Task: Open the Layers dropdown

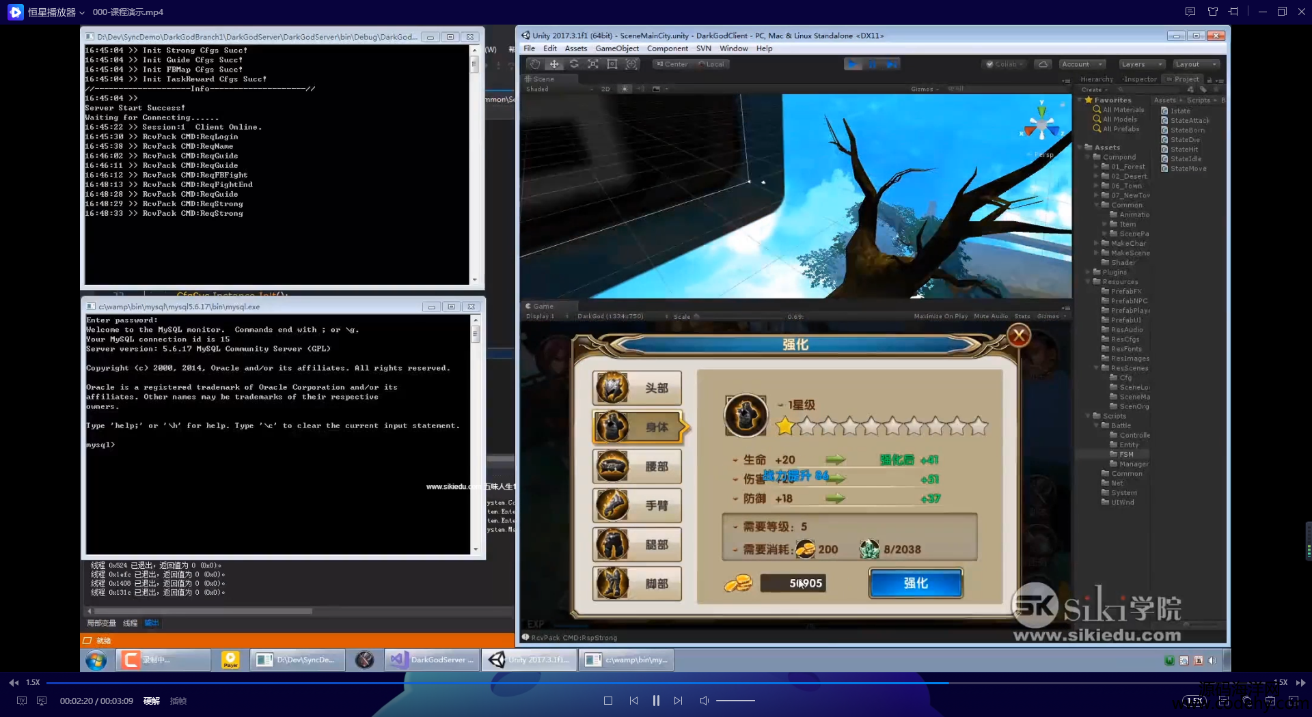Action: pos(1140,64)
